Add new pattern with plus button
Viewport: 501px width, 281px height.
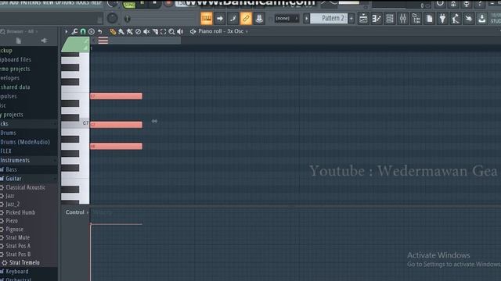(x=351, y=19)
